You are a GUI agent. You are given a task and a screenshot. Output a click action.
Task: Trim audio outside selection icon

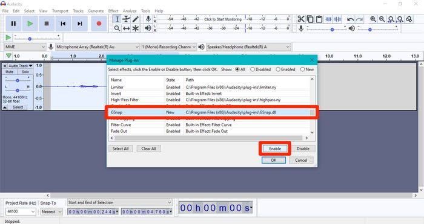coord(328,19)
